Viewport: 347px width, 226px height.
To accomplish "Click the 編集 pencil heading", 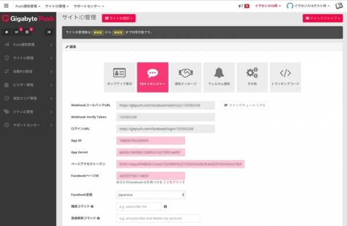I will point(71,47).
